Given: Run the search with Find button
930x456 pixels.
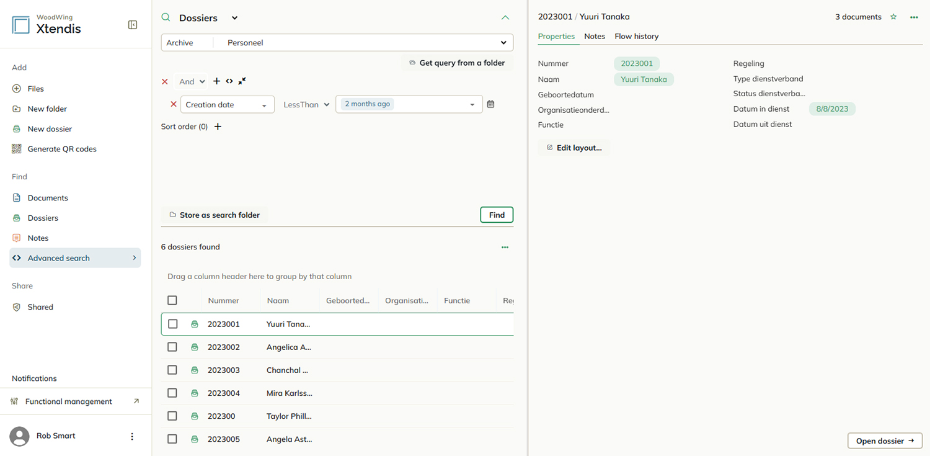Looking at the screenshot, I should (x=497, y=215).
